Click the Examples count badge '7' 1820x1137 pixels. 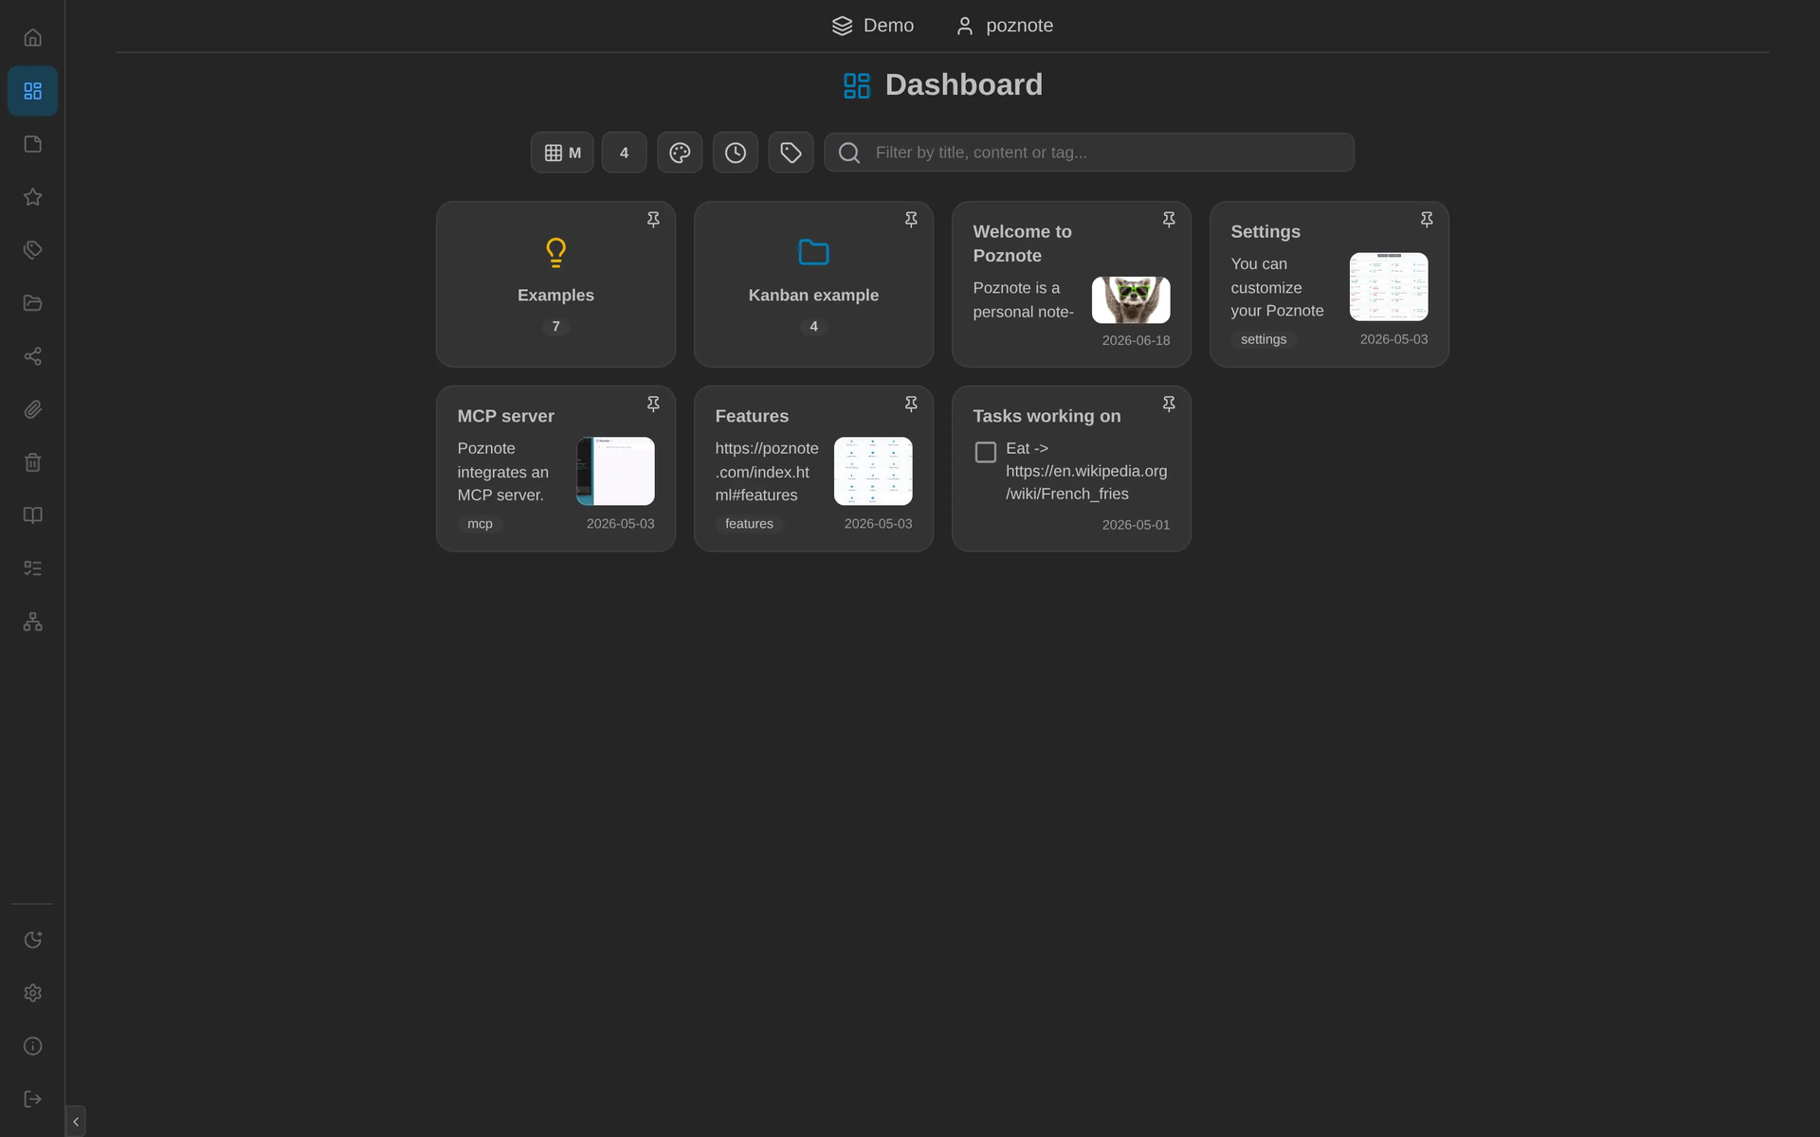(x=555, y=327)
